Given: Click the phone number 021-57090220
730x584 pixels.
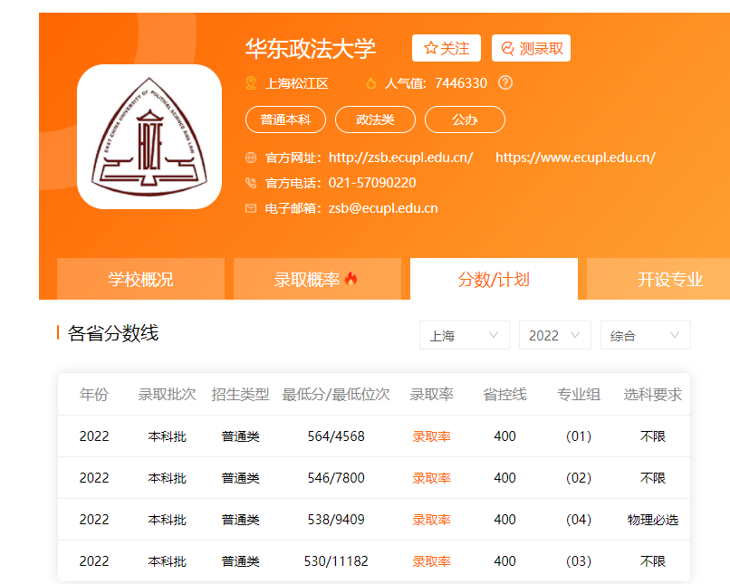Looking at the screenshot, I should 372,183.
